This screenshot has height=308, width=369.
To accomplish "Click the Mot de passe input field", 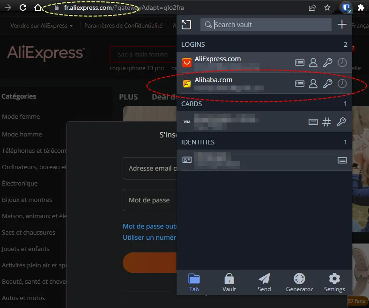I will (x=150, y=200).
